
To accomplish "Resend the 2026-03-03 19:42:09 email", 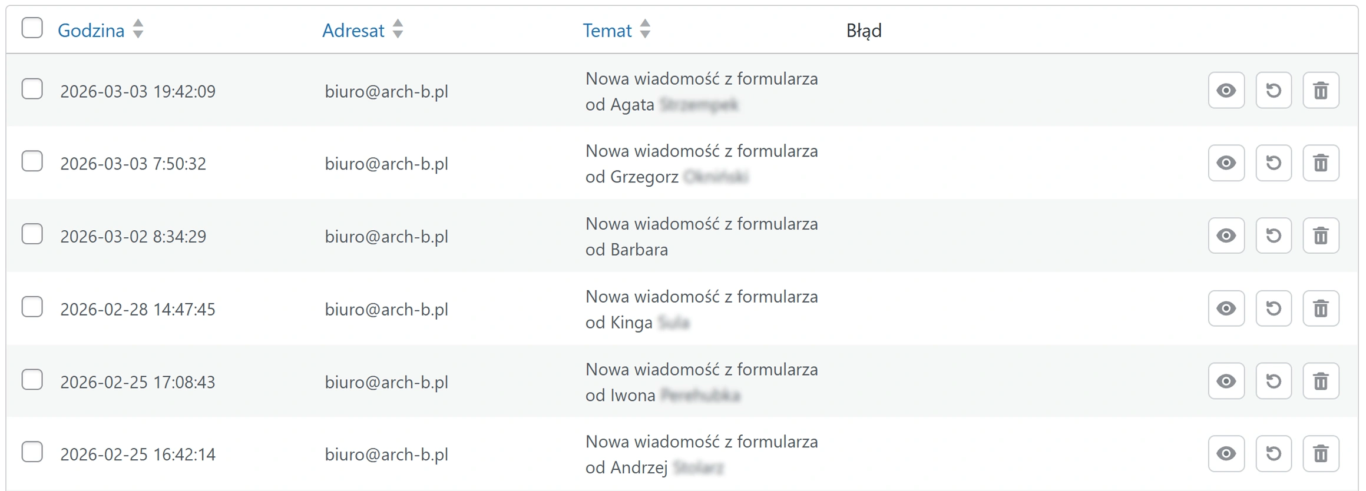I will click(1273, 91).
